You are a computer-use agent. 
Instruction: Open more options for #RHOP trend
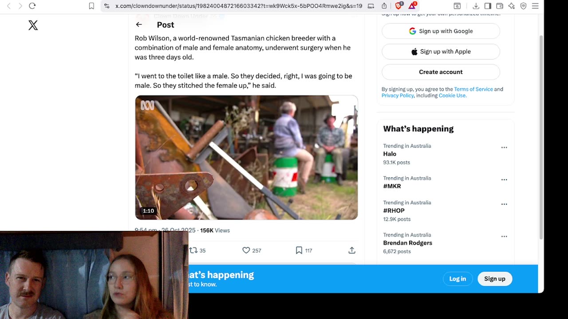(x=504, y=204)
